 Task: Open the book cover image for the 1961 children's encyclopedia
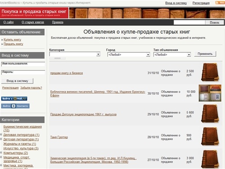click(x=210, y=114)
